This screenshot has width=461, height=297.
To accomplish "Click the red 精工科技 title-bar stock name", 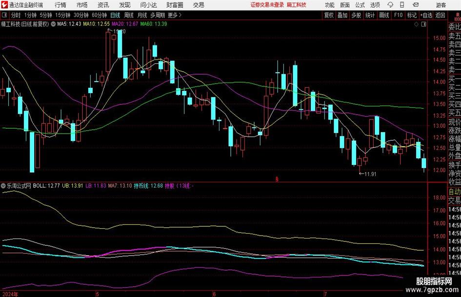I will click(297, 5).
